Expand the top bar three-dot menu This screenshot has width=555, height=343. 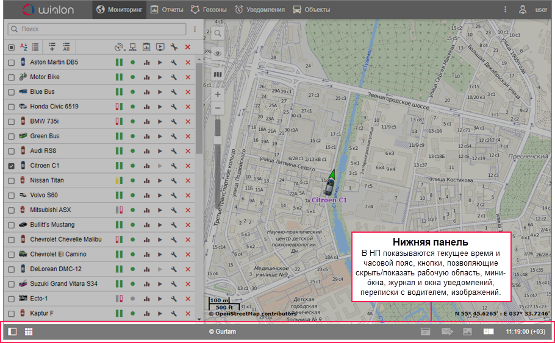(x=505, y=10)
